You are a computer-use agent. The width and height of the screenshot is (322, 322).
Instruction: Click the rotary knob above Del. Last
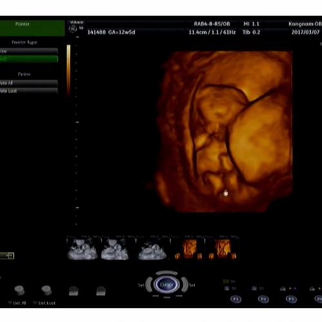coord(46,290)
